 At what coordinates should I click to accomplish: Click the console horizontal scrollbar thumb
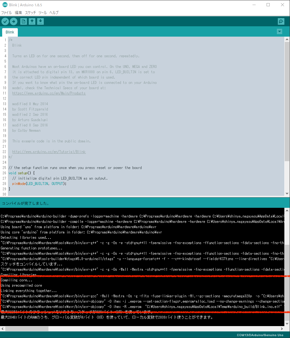27,329
